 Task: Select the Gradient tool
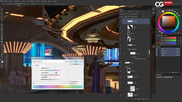[2, 37]
